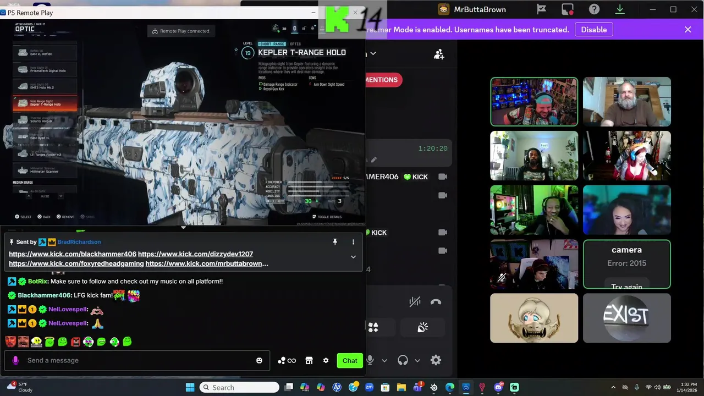Select the EAM xL Reflex optic
Screen dimensions: 704x396
(45, 53)
